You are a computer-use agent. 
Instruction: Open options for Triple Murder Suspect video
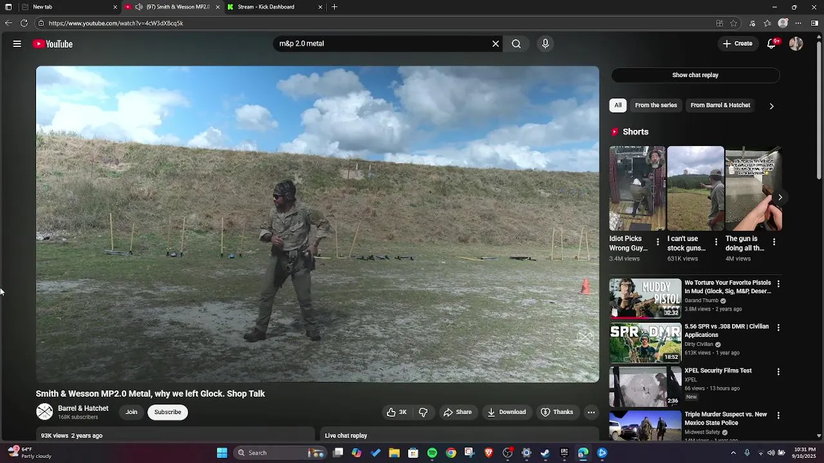[778, 415]
